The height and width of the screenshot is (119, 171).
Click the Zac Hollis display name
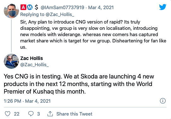32,58
